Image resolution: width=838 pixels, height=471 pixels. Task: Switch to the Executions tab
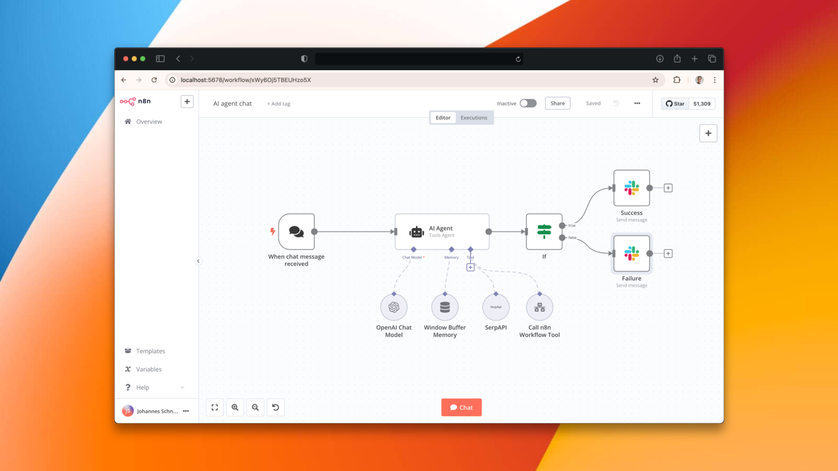point(474,117)
